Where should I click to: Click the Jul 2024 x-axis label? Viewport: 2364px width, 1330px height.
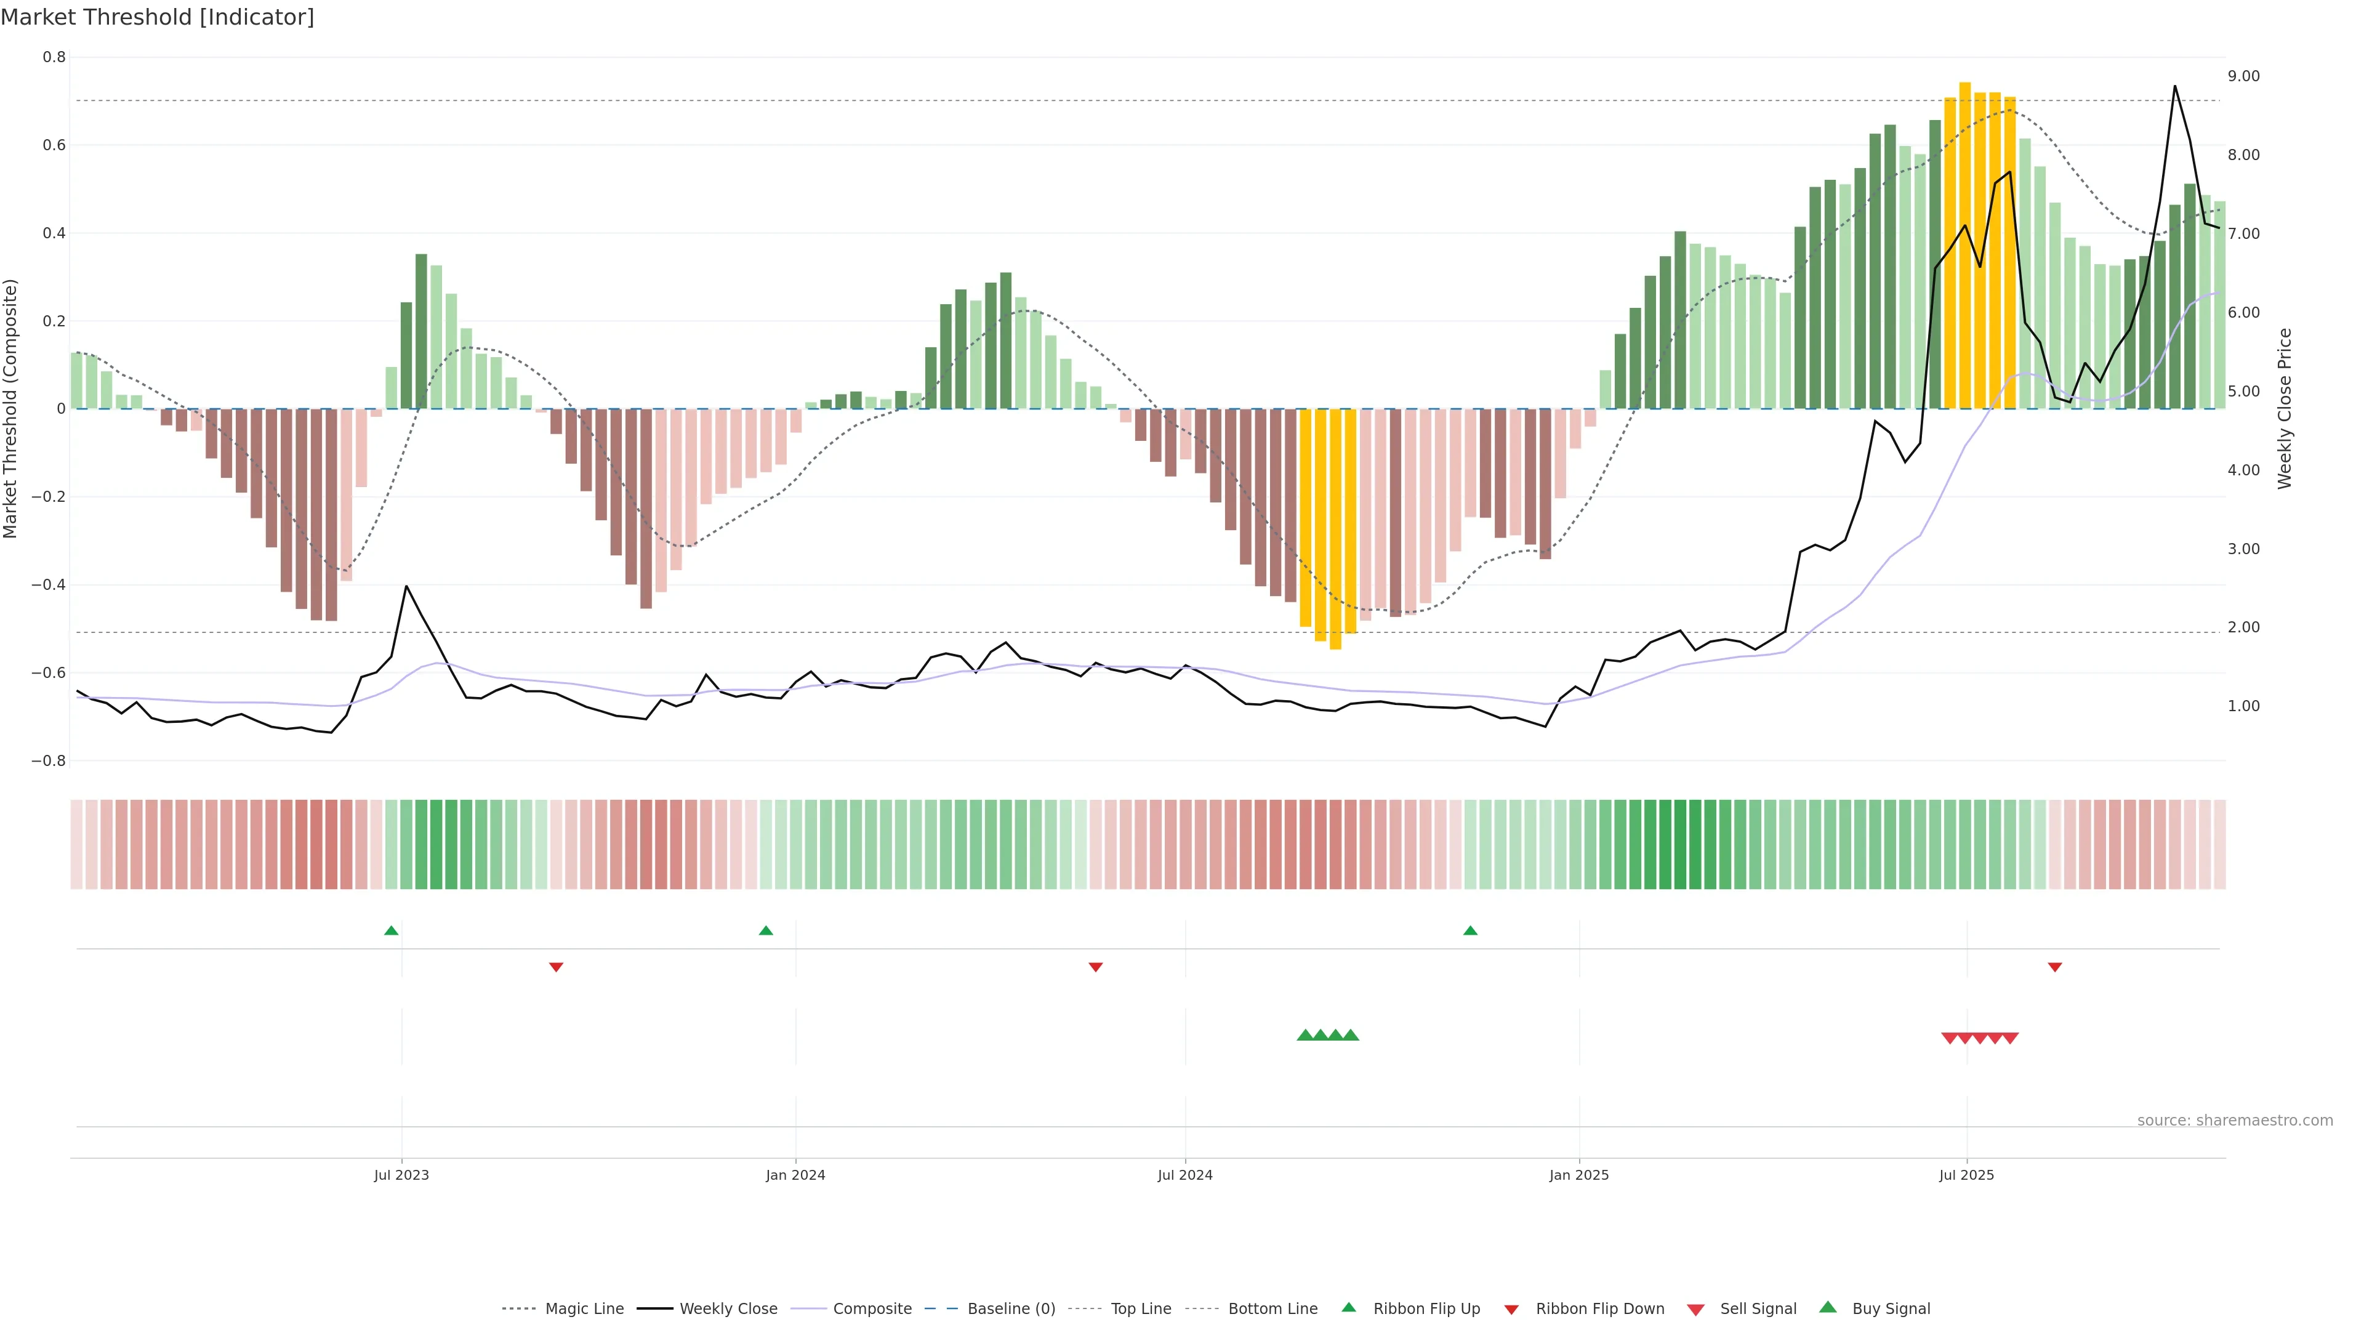pos(1184,1175)
